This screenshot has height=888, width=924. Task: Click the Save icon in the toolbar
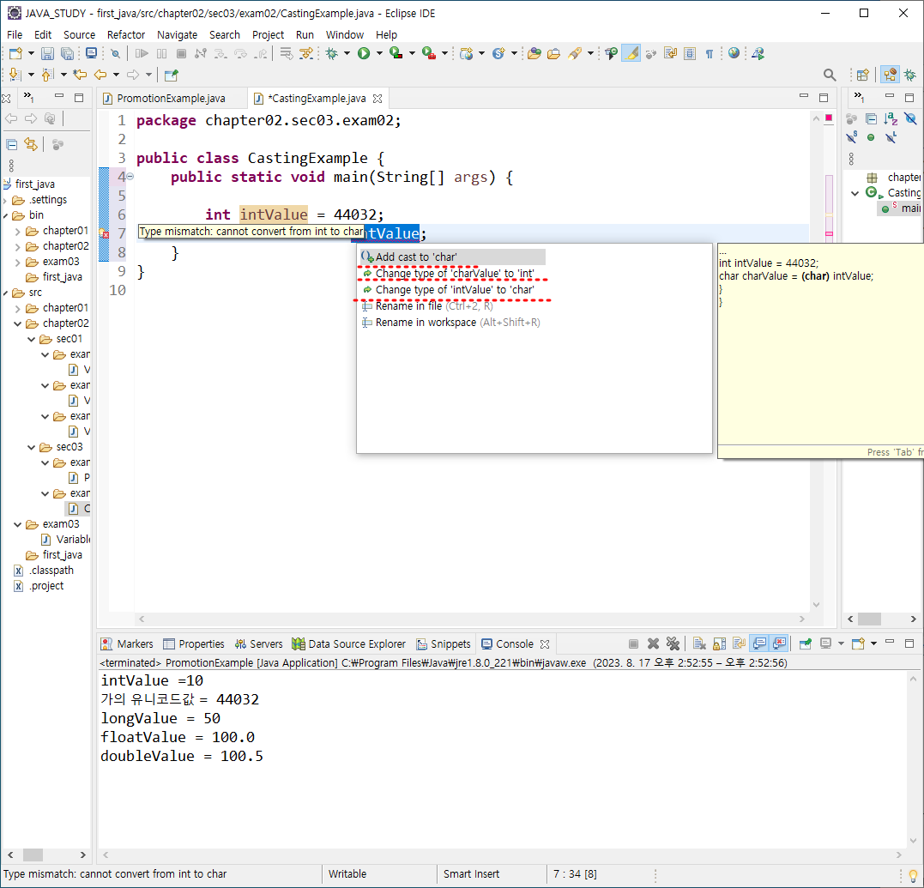(47, 53)
